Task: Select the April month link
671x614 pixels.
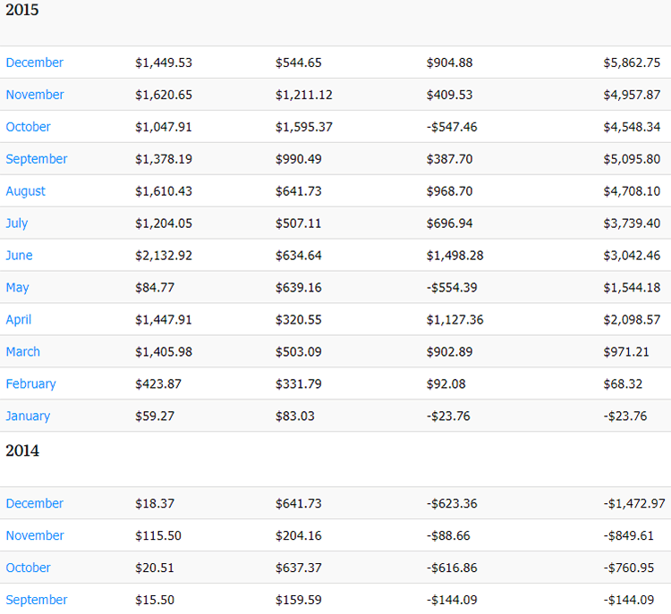Action: tap(19, 320)
